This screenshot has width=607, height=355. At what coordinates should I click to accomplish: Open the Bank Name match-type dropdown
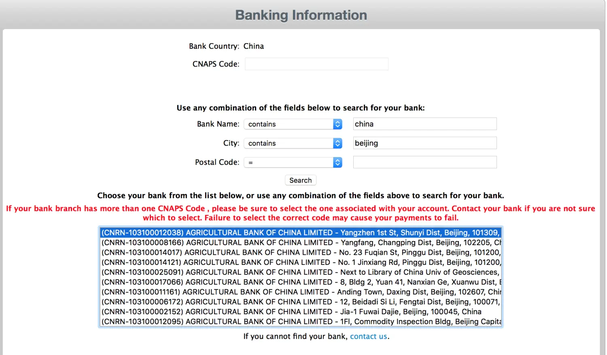click(x=293, y=124)
